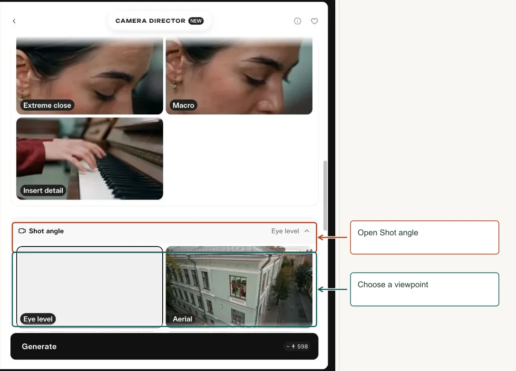The height and width of the screenshot is (371, 516).
Task: Pick the Insert detail shot thumbnail
Action: pyautogui.click(x=89, y=159)
